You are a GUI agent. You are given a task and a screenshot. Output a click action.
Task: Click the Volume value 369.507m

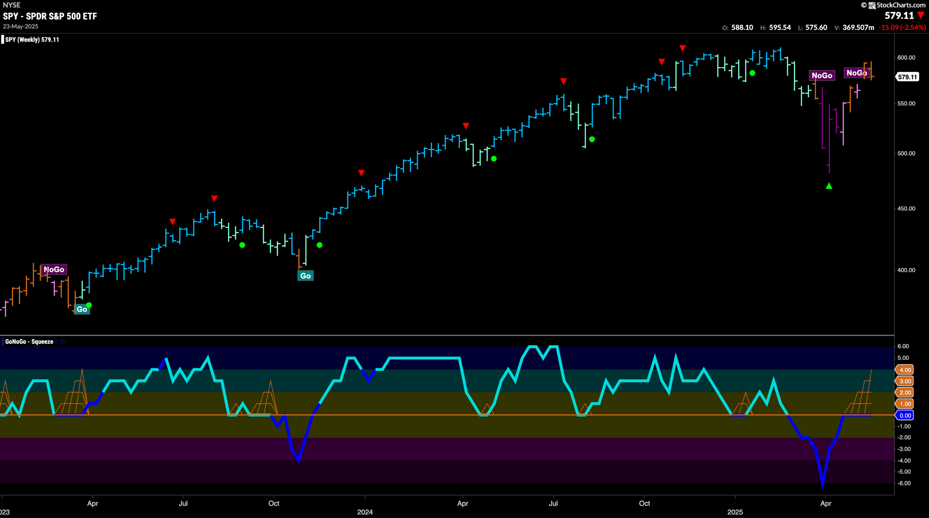point(858,28)
